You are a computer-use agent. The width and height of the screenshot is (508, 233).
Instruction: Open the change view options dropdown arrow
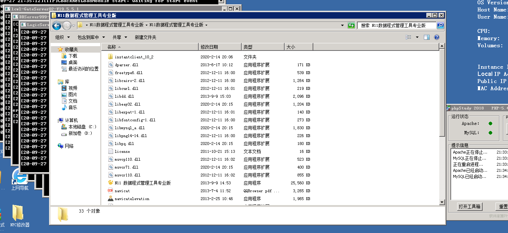tap(417, 37)
